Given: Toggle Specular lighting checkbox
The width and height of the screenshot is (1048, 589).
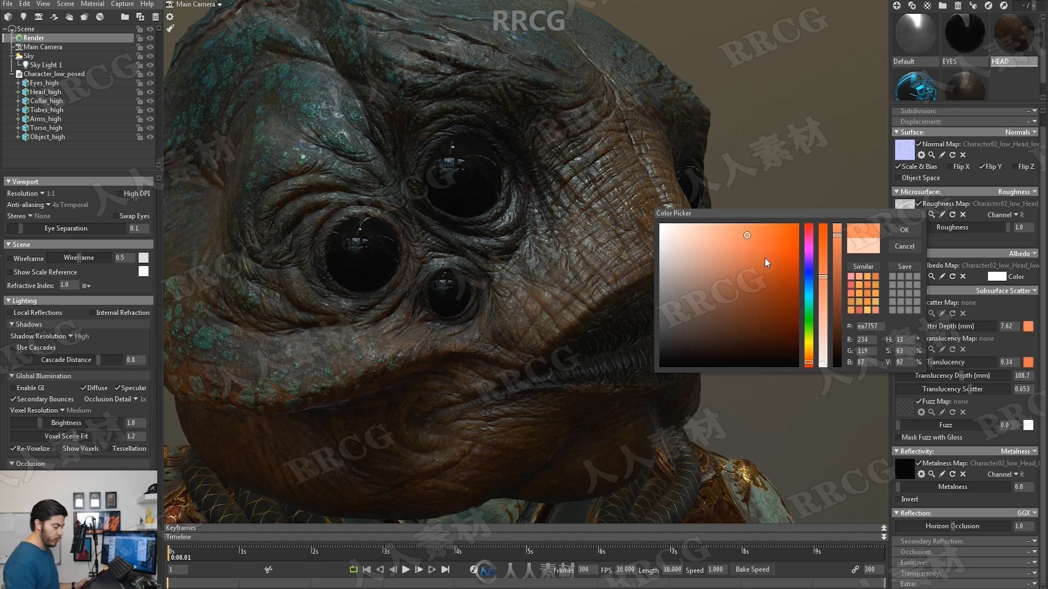Looking at the screenshot, I should [117, 388].
